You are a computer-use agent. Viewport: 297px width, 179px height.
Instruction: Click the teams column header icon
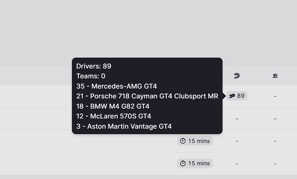(x=275, y=76)
